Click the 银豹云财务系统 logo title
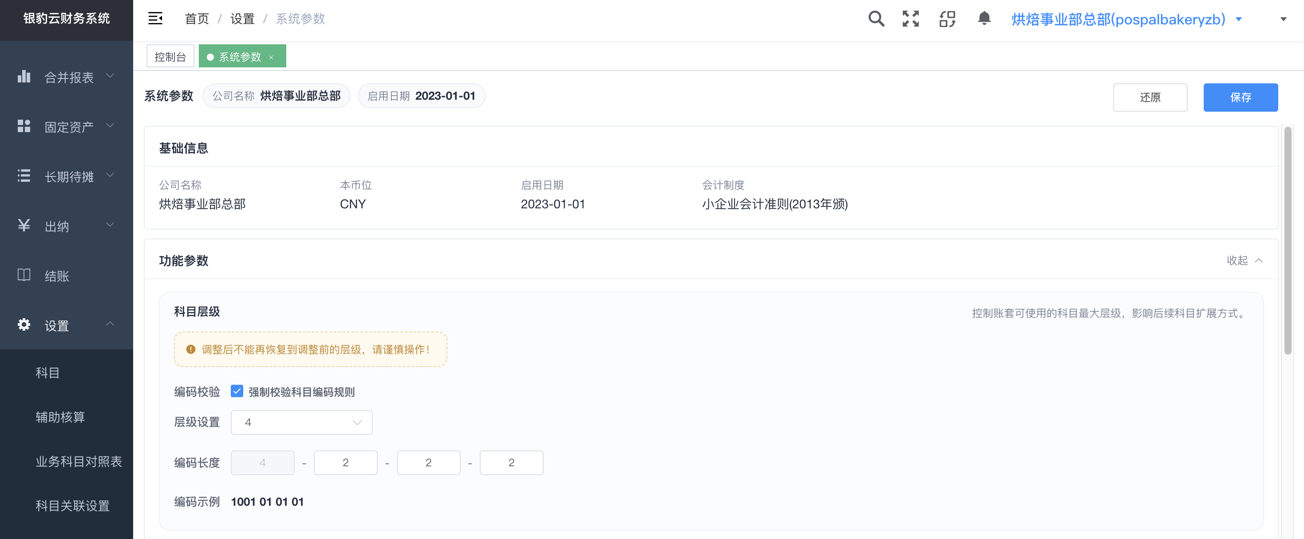Viewport: 1304px width, 539px height. [66, 19]
